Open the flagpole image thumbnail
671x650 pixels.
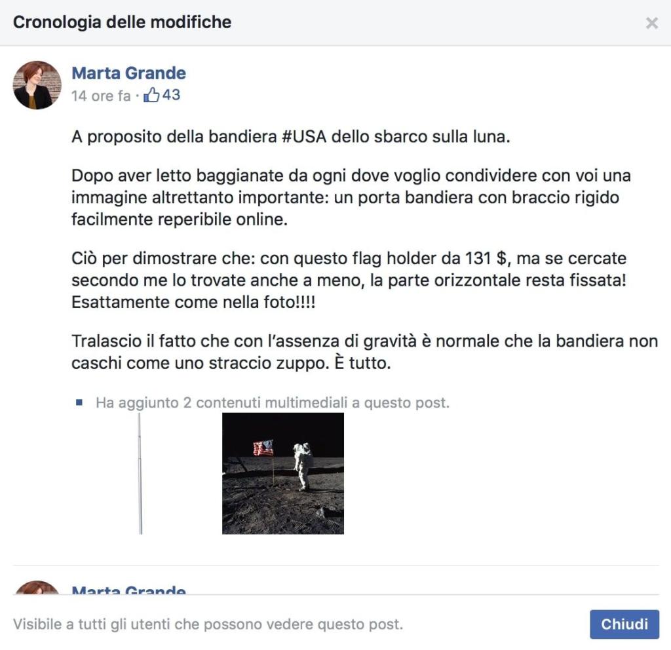coord(140,473)
